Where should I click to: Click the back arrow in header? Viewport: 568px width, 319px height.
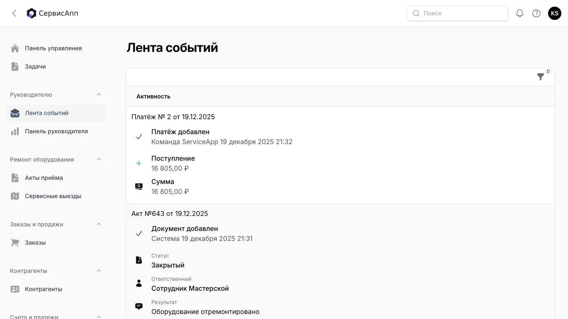tap(14, 13)
